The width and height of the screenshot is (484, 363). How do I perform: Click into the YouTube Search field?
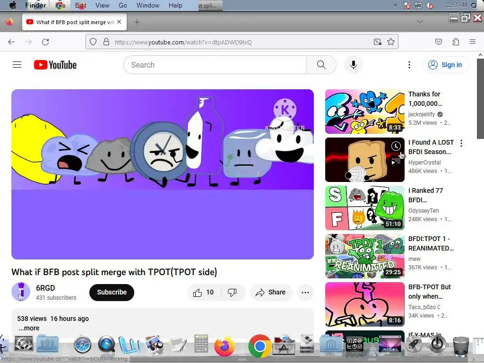tap(215, 65)
